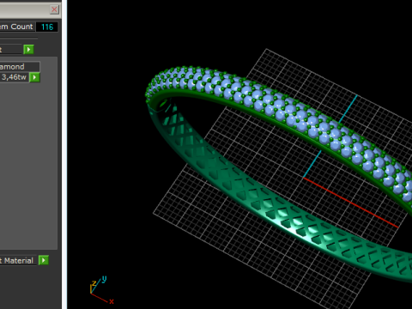Click the XYZ axis orientation gizmo

[102, 290]
